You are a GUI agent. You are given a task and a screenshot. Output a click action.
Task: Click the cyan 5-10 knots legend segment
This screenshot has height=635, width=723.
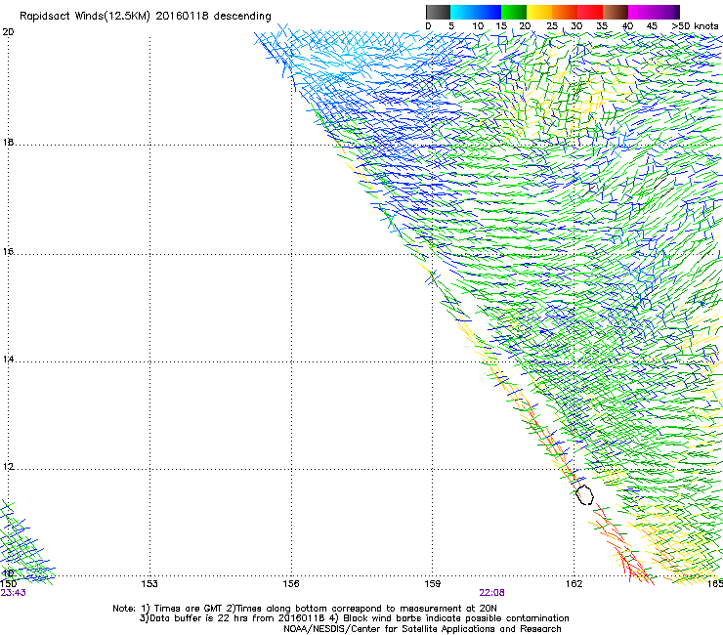[x=463, y=12]
